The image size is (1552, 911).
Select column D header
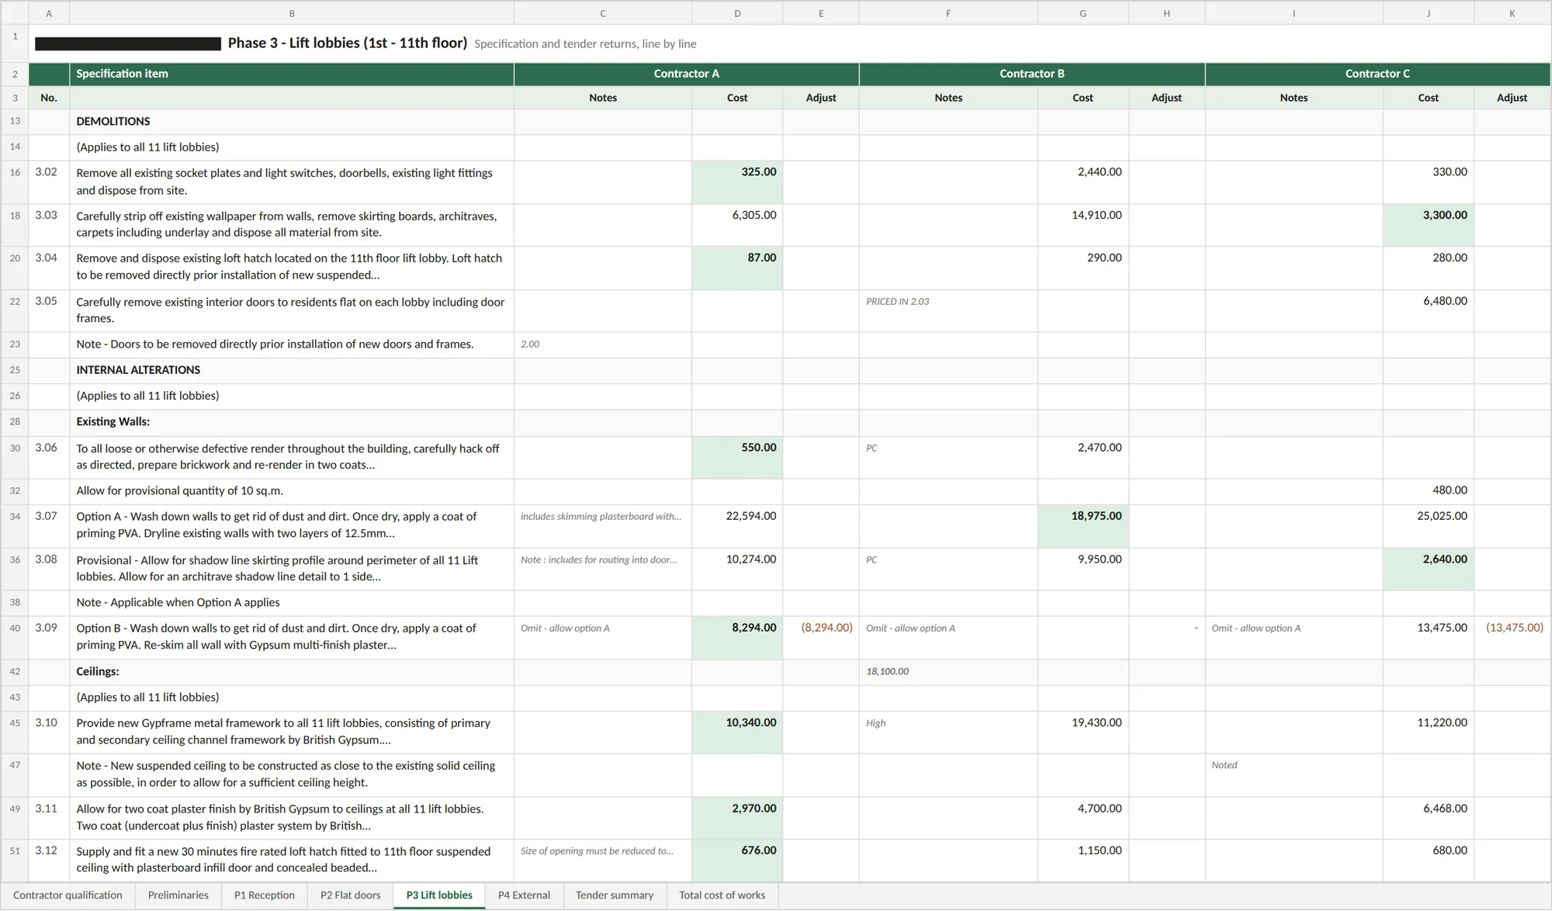coord(737,13)
